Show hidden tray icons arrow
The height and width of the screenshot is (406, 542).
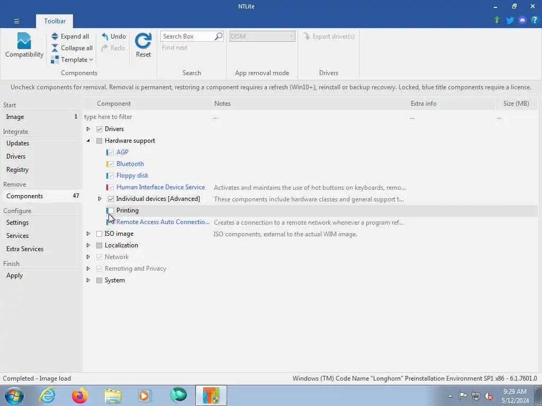click(x=450, y=396)
